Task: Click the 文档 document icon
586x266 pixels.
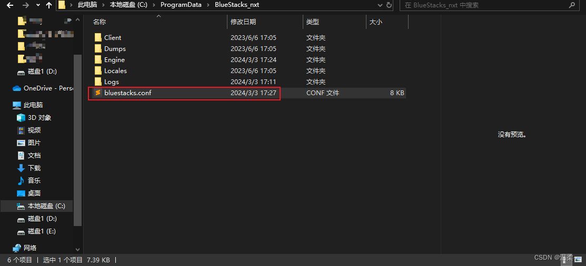Action: [21, 156]
